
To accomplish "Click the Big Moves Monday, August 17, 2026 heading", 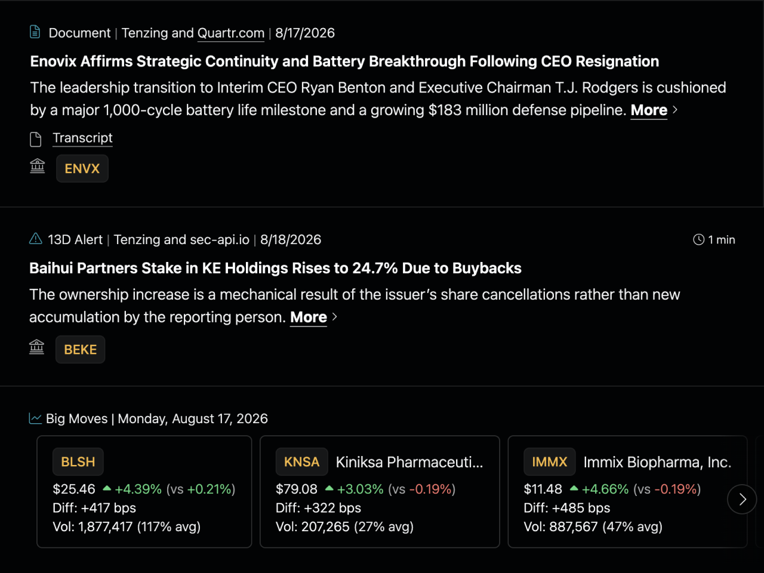I will 157,419.
